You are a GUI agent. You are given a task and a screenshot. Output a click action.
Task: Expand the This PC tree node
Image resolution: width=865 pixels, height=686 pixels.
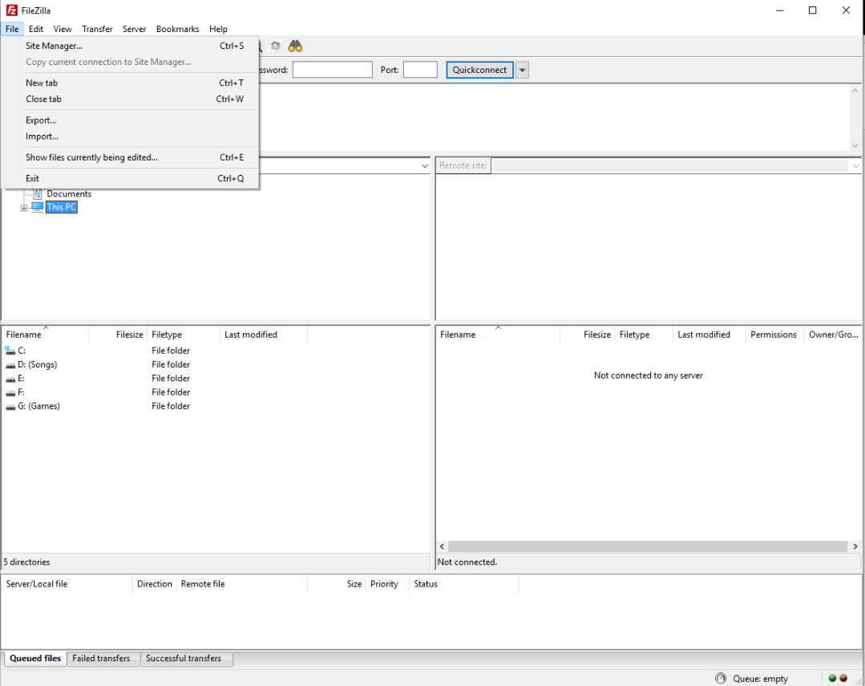24,208
